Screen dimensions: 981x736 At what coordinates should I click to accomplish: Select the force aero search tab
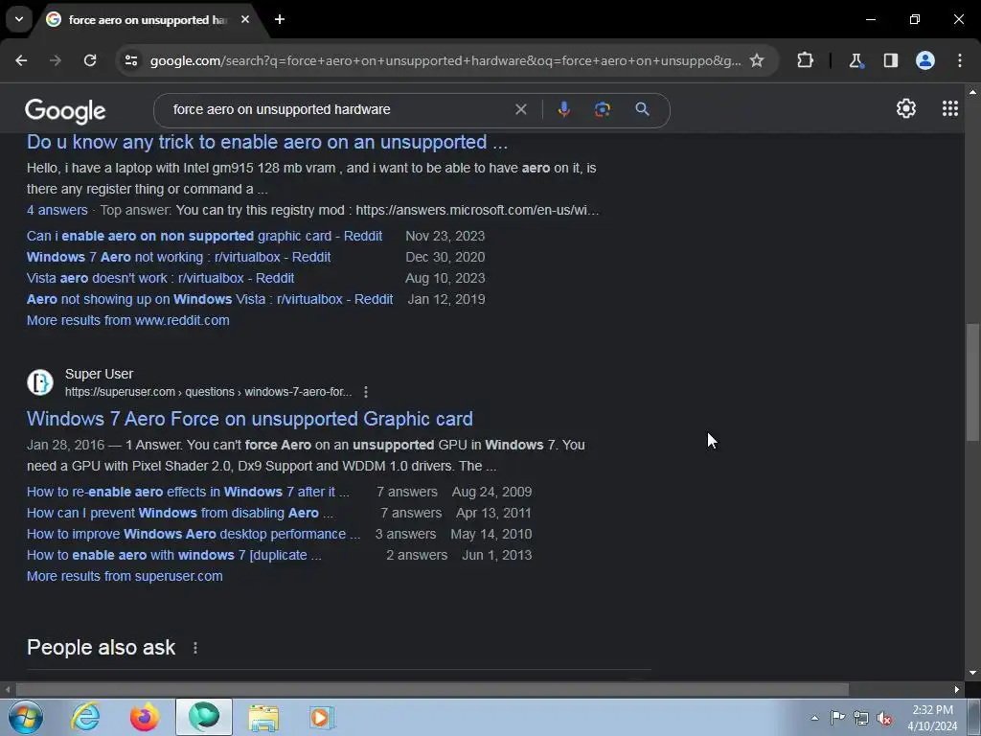pyautogui.click(x=146, y=20)
